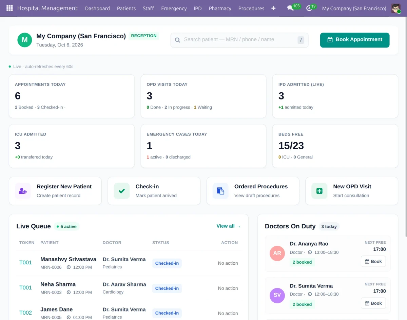Click the slash shortcut key hint in search
The width and height of the screenshot is (407, 320).
301,40
